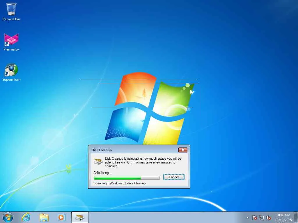Click the Show desktop button after the clock
This screenshot has width=298, height=223.
click(296, 217)
